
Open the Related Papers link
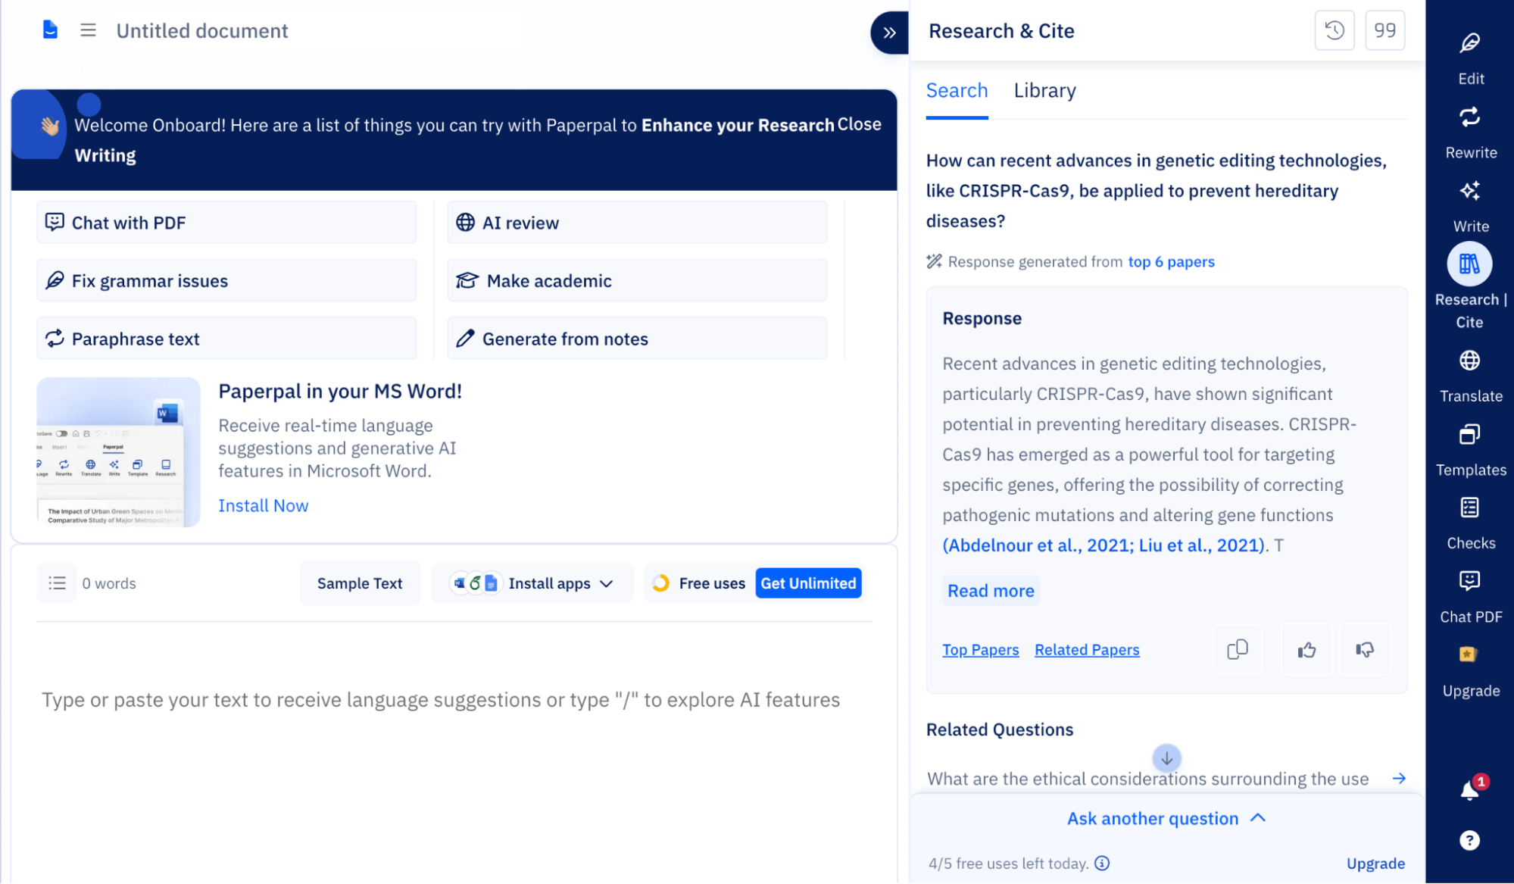click(x=1087, y=650)
